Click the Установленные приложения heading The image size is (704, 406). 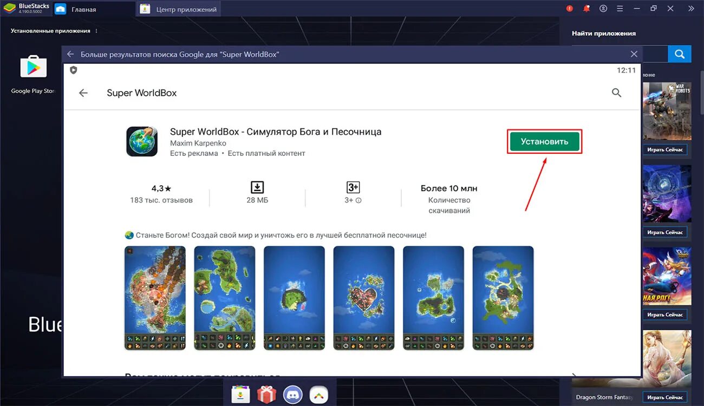50,31
